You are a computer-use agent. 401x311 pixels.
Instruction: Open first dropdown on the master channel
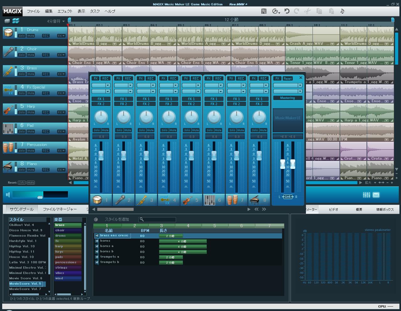(300, 85)
